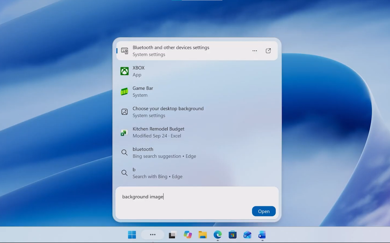This screenshot has width=390, height=243.
Task: Select the Game Bar system result
Action: click(197, 91)
